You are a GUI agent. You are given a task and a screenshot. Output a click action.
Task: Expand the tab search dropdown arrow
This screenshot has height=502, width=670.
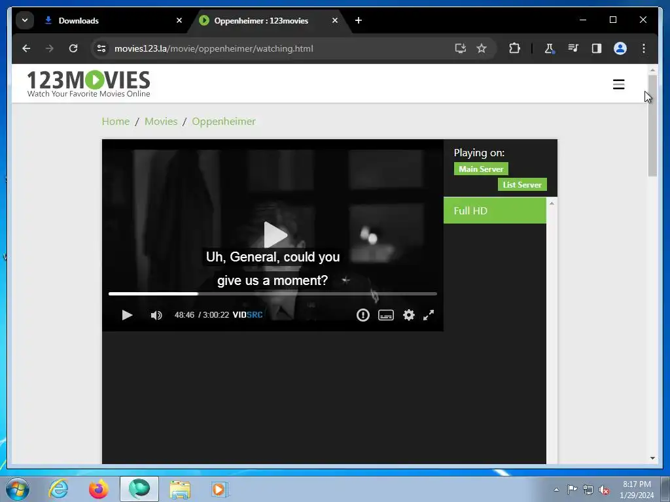(25, 20)
